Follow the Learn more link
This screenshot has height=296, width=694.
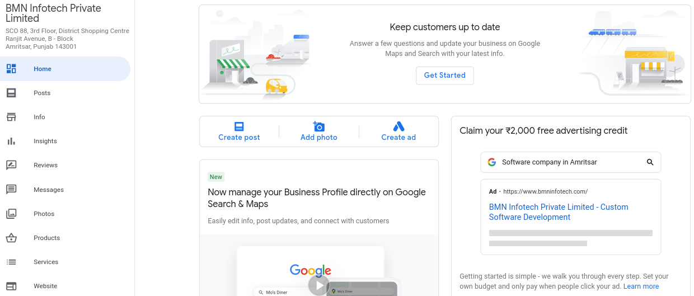[641, 286]
